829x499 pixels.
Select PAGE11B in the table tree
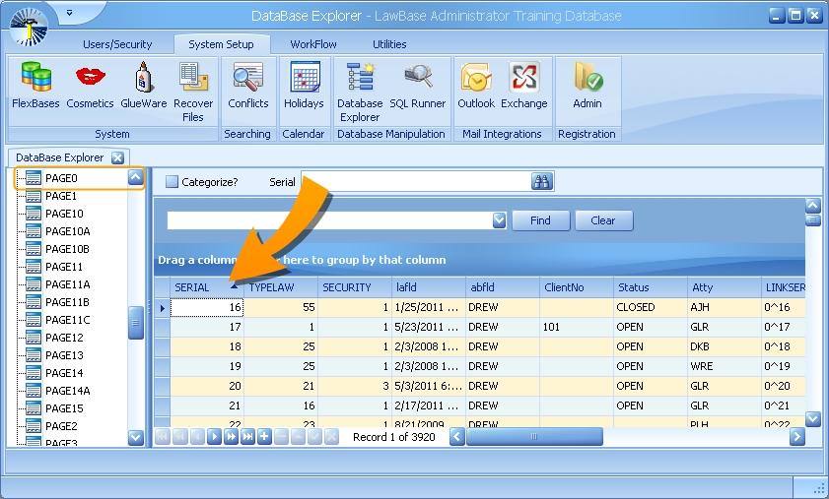67,302
